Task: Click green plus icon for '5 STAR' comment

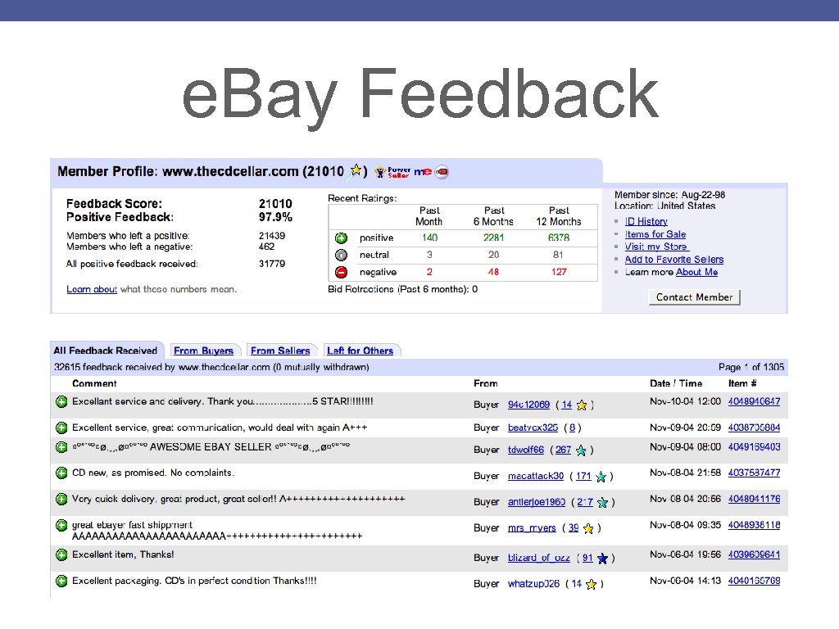Action: pyautogui.click(x=61, y=401)
